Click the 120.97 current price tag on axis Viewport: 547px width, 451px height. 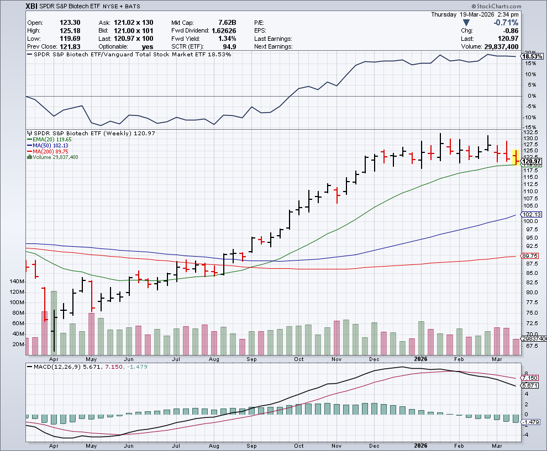[533, 161]
